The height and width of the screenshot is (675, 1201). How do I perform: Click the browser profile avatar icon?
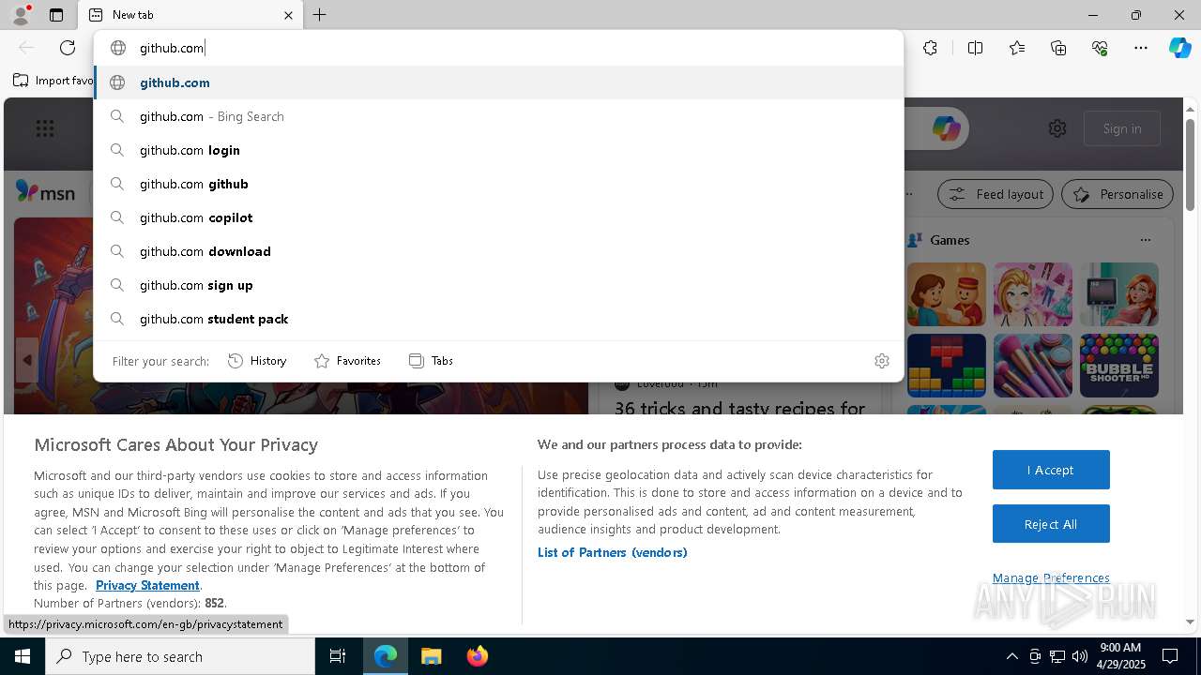(x=21, y=15)
